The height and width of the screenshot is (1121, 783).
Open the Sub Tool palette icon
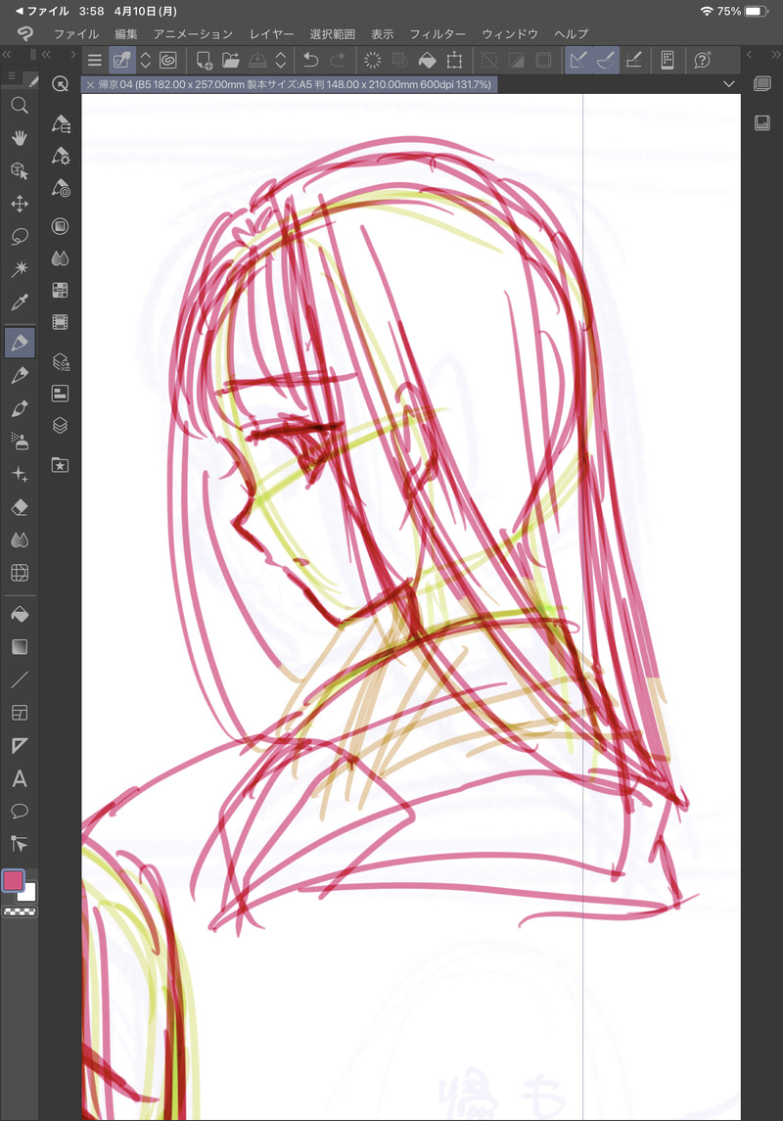[60, 123]
